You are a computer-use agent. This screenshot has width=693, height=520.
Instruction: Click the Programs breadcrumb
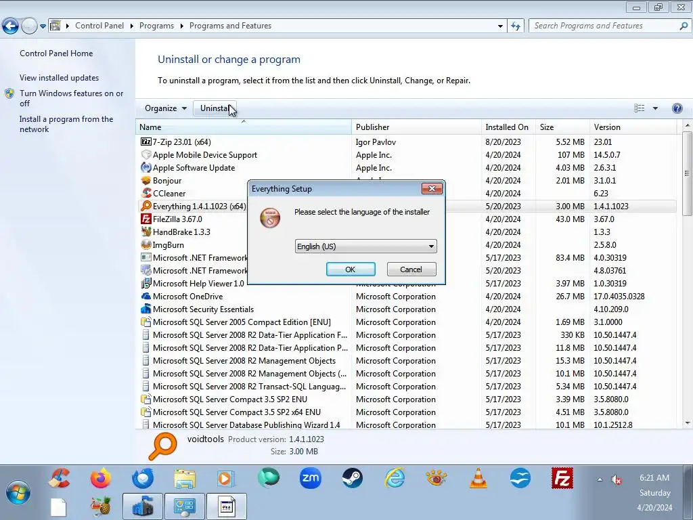[x=156, y=26]
